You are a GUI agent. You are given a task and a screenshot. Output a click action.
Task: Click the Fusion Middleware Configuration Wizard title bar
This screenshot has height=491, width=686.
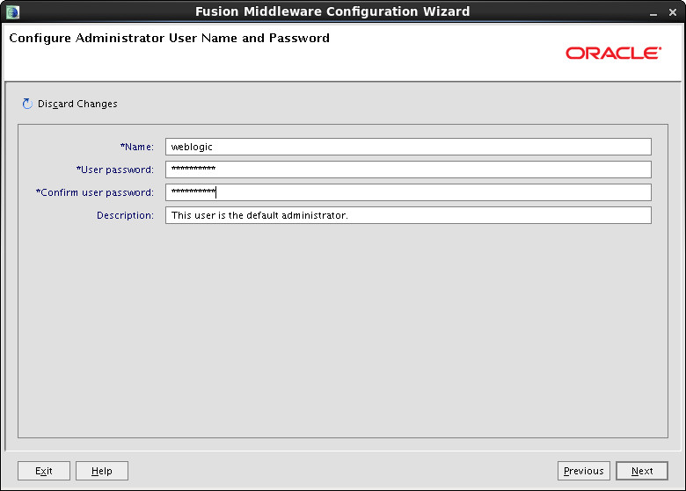tap(332, 11)
